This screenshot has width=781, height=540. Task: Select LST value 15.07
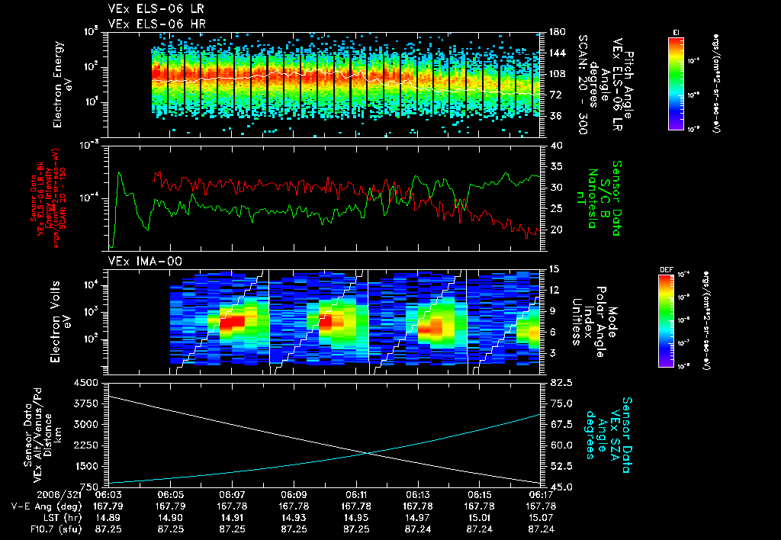click(541, 518)
